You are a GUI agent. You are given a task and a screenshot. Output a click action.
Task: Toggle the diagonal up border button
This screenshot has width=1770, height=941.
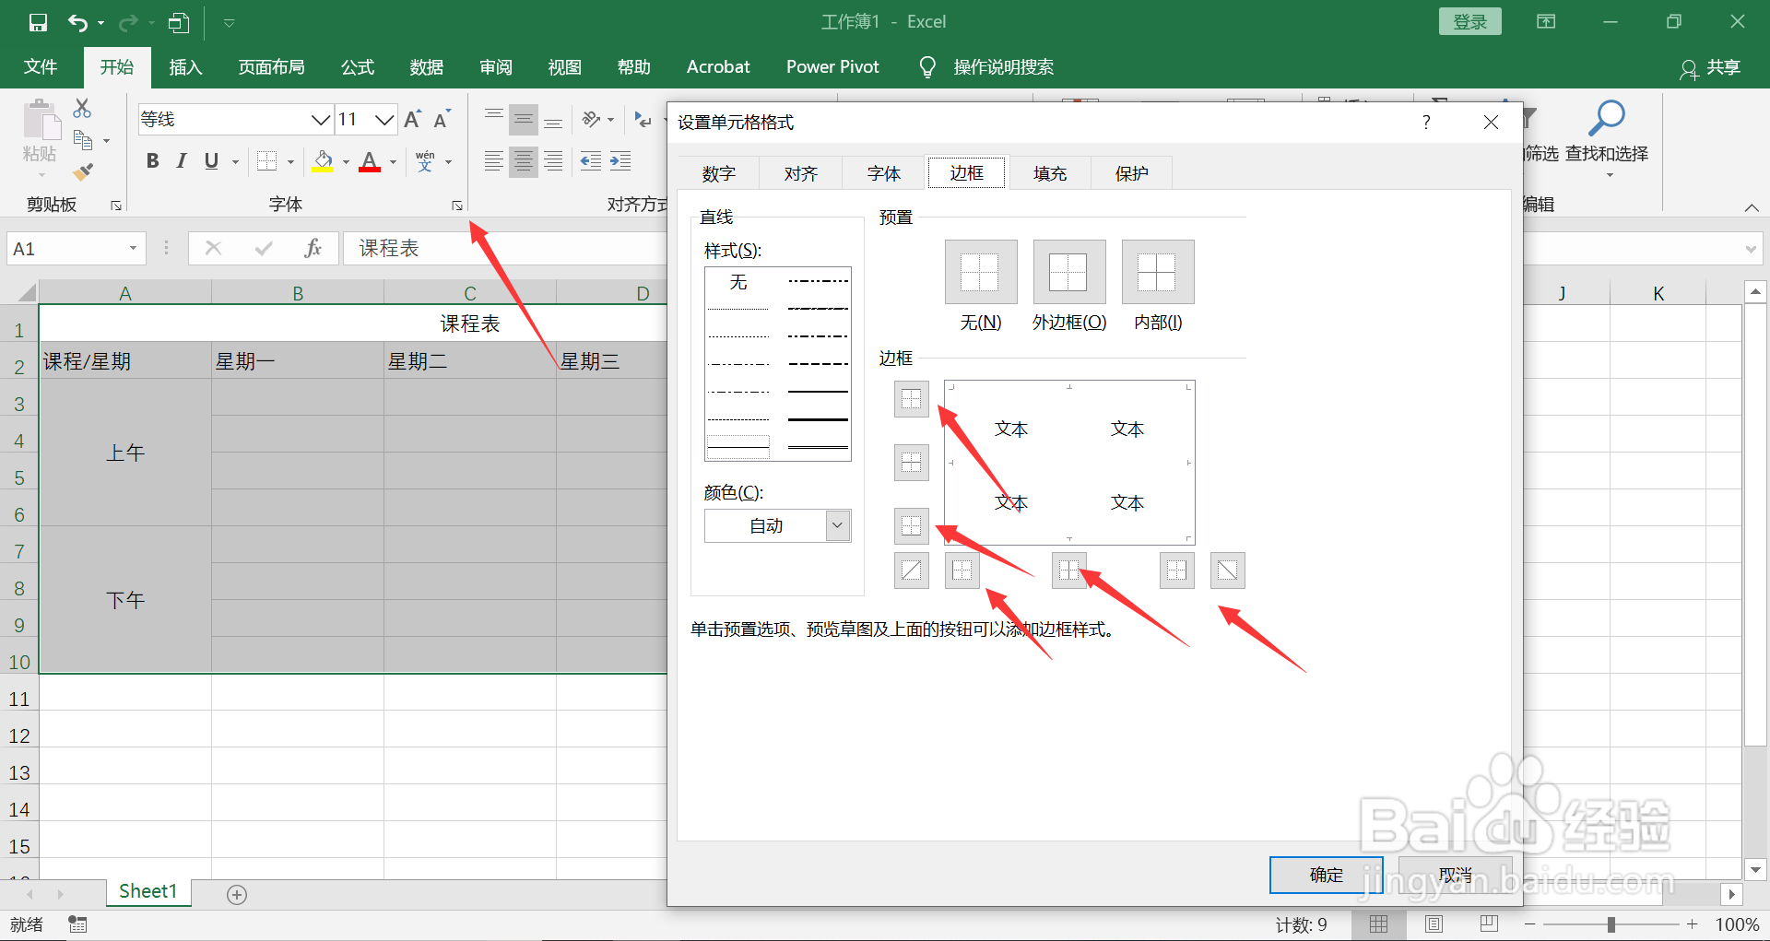tap(911, 570)
